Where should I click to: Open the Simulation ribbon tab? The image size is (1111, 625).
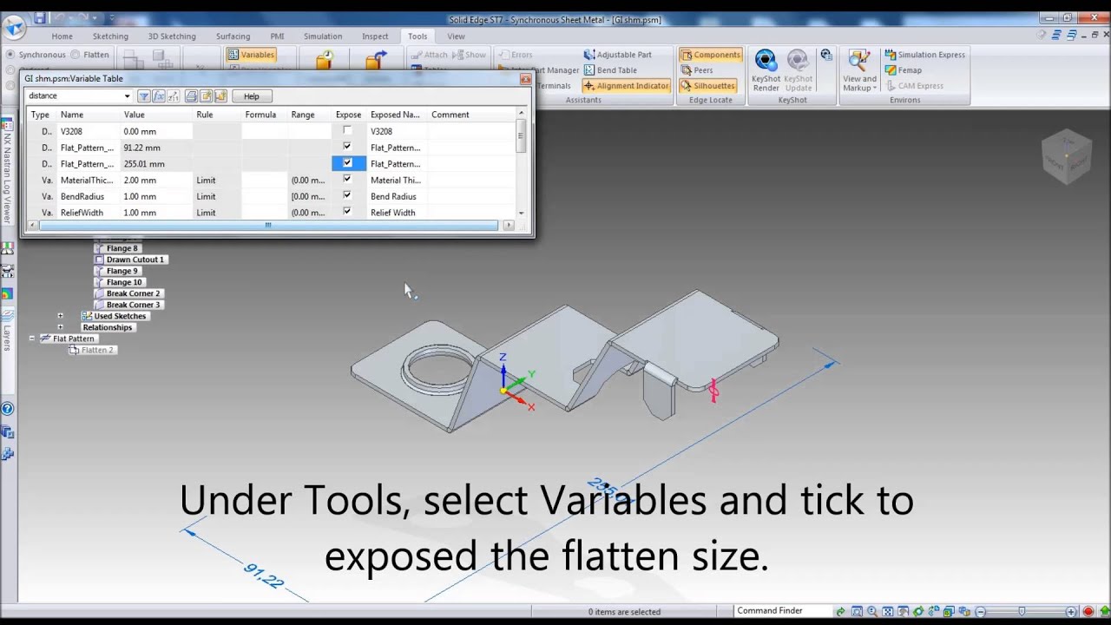(322, 36)
